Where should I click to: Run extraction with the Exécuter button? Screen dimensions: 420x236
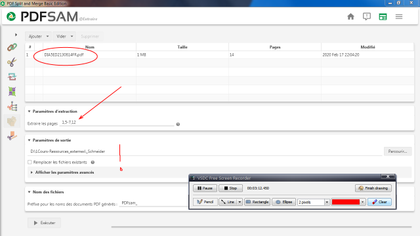44,223
